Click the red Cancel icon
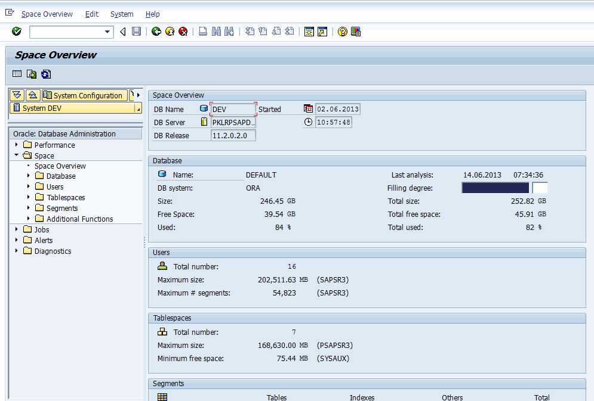This screenshot has height=401, width=594. click(x=183, y=32)
